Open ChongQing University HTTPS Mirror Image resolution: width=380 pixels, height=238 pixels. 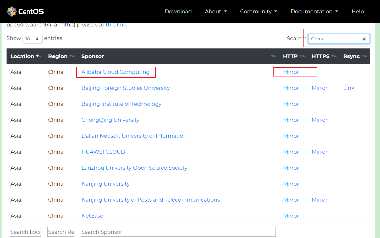point(320,120)
